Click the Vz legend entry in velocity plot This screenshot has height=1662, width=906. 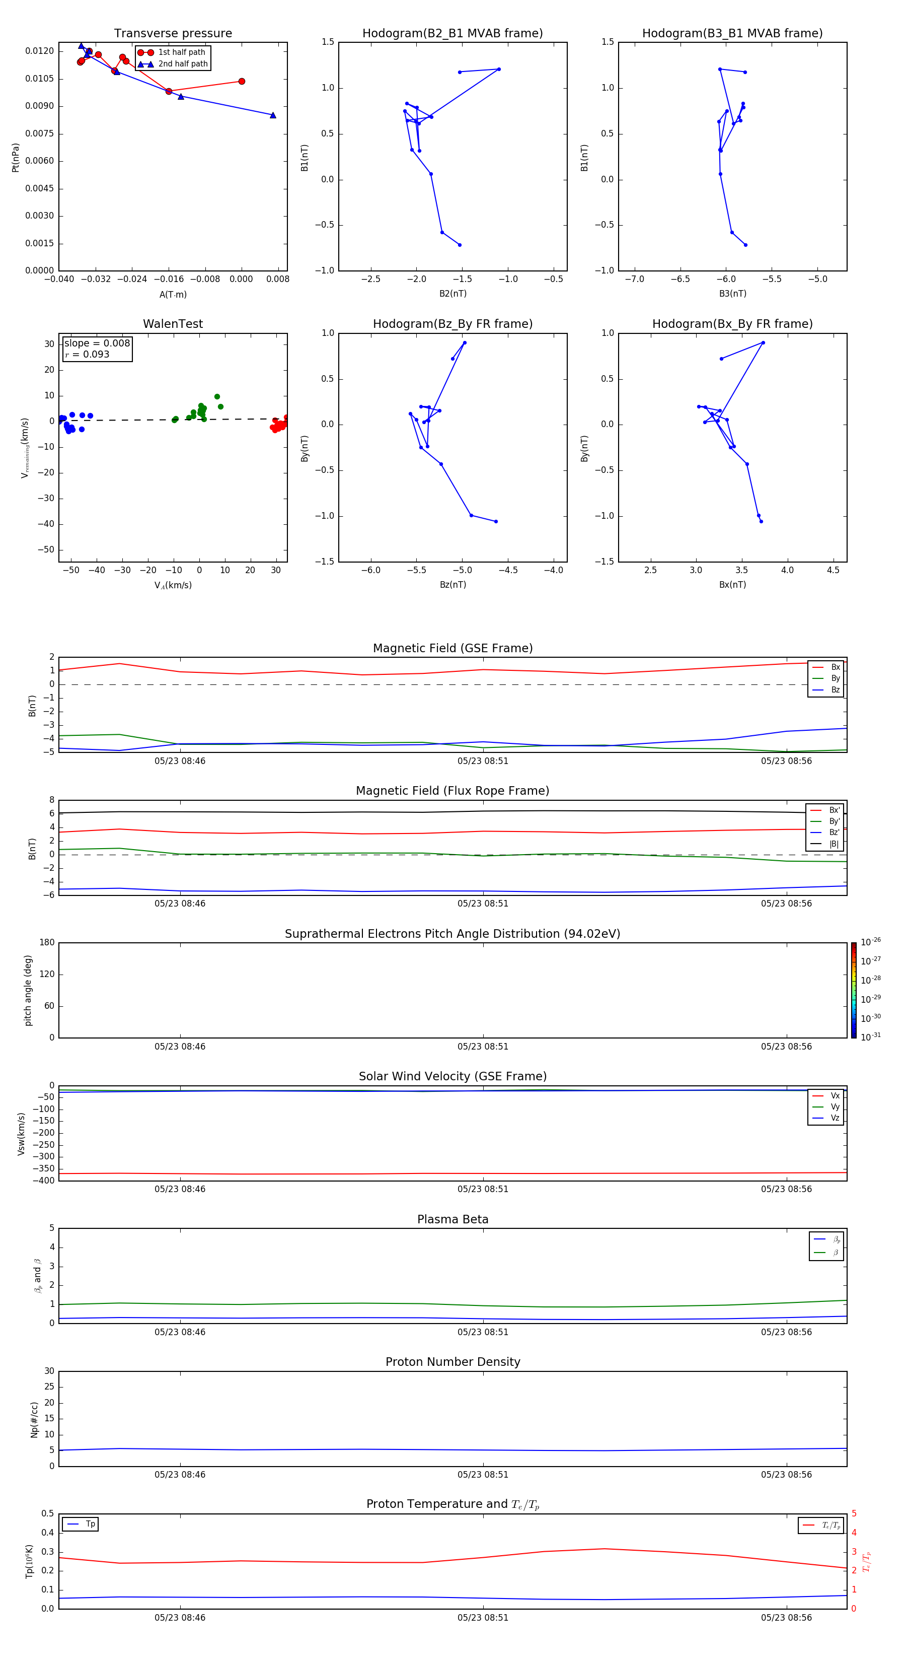(x=826, y=1118)
